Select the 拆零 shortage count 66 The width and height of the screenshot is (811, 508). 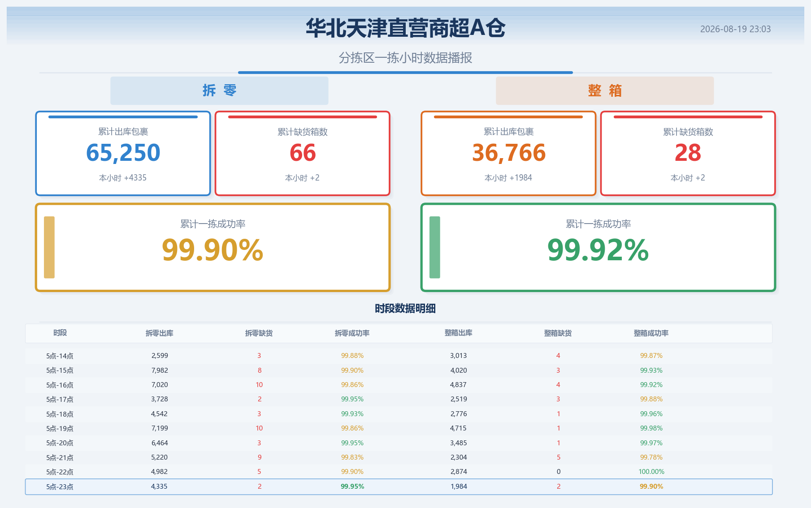tap(303, 153)
